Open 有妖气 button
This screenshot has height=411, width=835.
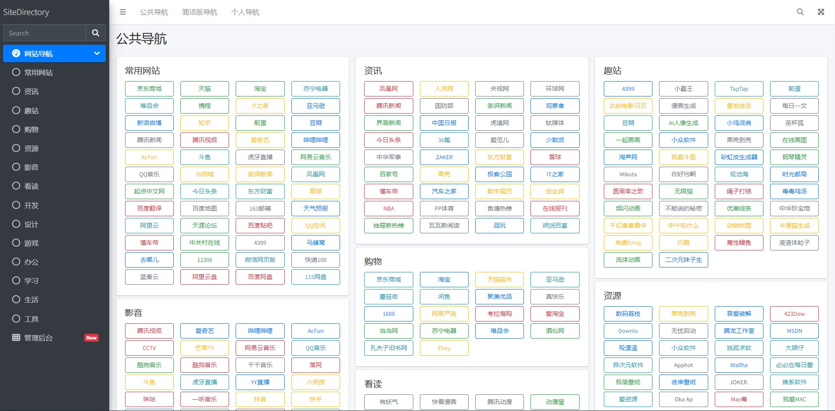pos(389,402)
